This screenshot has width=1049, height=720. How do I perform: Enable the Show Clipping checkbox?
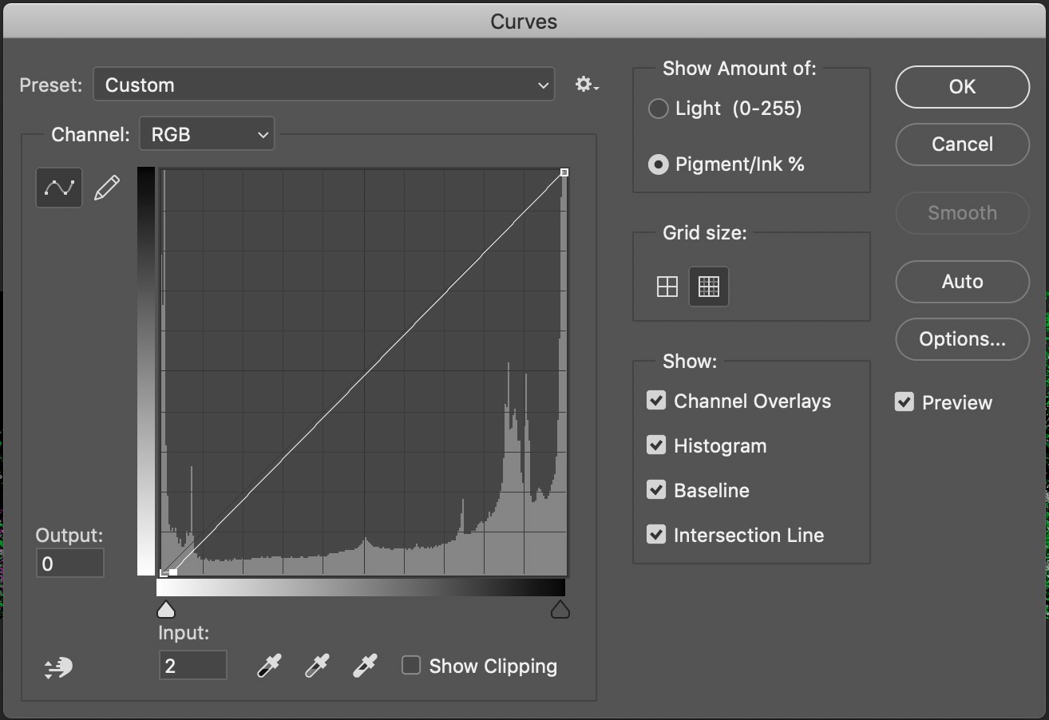pos(411,665)
